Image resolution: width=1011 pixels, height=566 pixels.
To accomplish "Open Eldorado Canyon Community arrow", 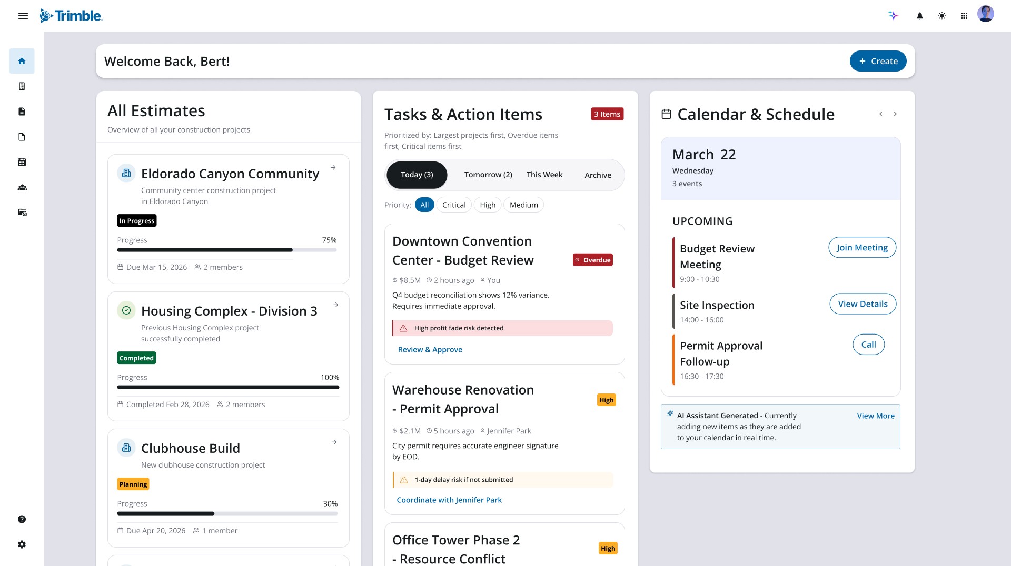I will click(x=333, y=167).
